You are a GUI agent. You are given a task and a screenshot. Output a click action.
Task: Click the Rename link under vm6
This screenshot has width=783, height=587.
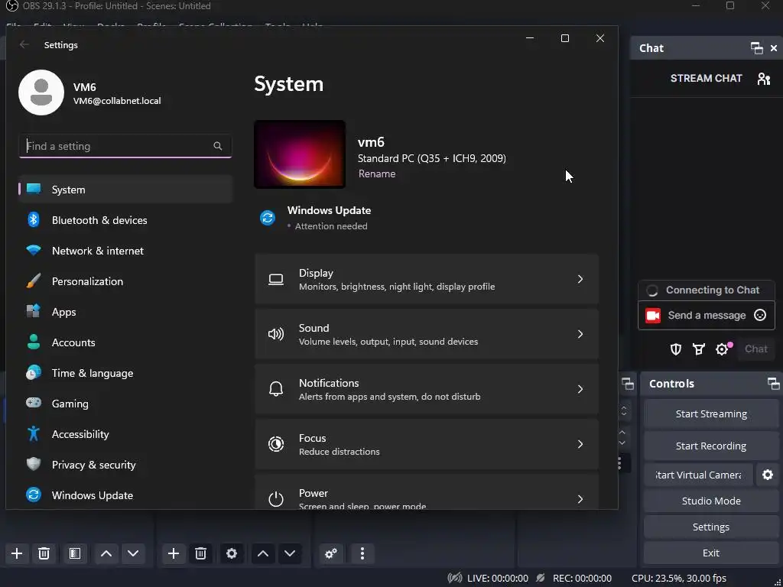pyautogui.click(x=377, y=174)
